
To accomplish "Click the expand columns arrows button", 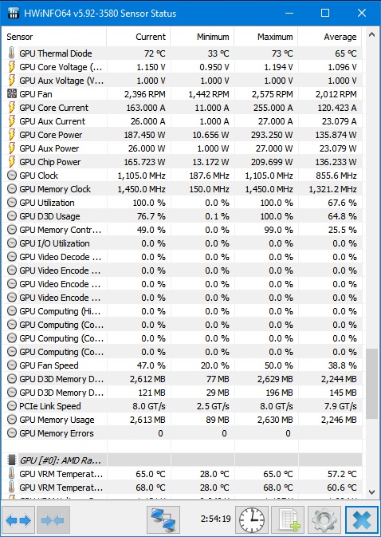I will pos(18,520).
